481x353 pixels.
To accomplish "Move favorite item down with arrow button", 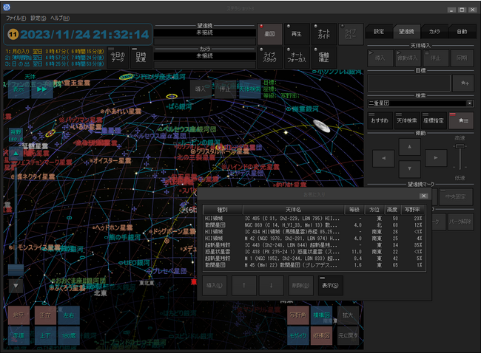I will (271, 285).
